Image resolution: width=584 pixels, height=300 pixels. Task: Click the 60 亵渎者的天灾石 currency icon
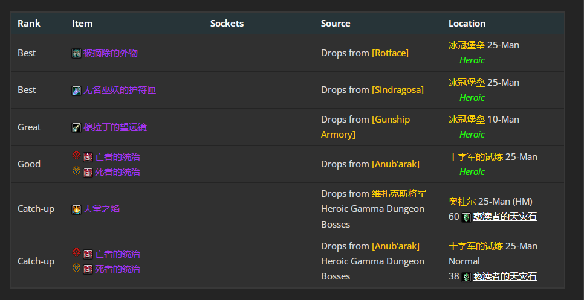[466, 217]
